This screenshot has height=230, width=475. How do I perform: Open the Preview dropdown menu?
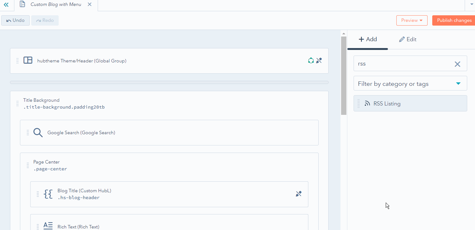tap(412, 20)
